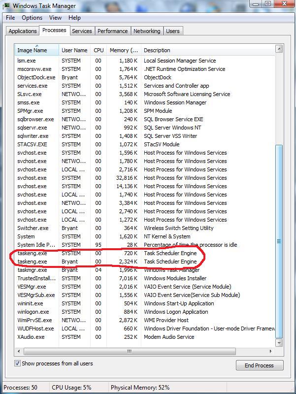296x394 pixels.
Task: Select the SPMgr.exe process
Action: tap(145, 111)
